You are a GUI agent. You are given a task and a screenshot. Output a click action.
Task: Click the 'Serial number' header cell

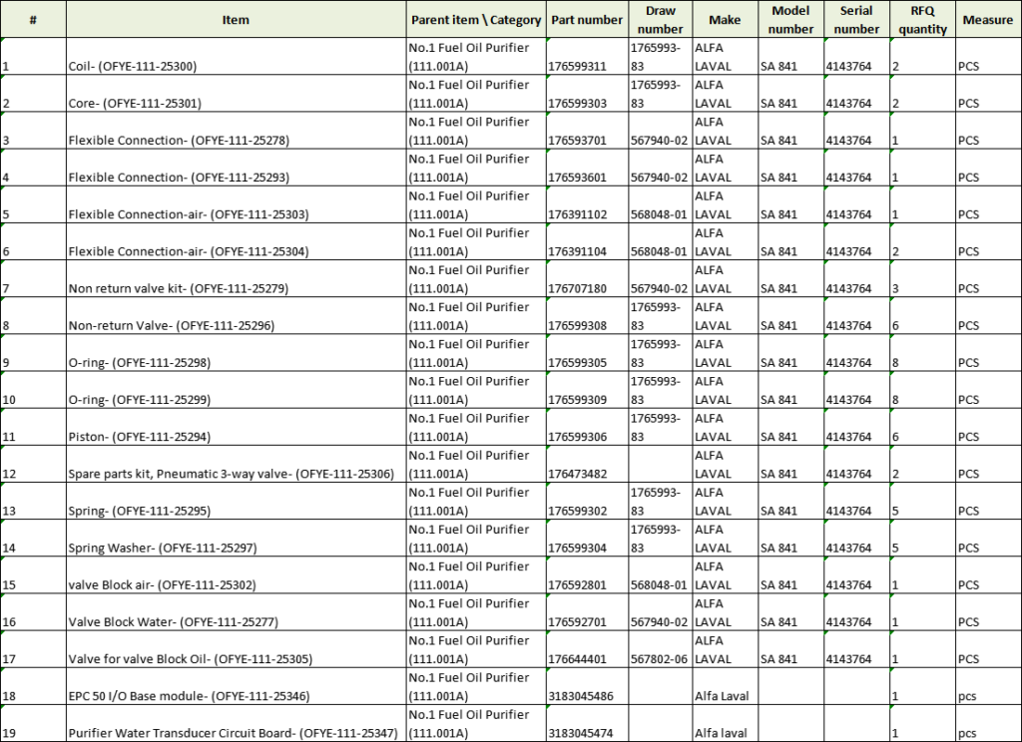[856, 20]
